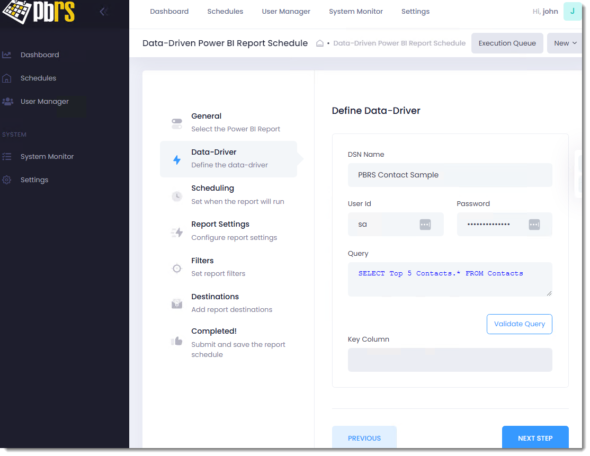Click the Execution Queue button
The height and width of the screenshot is (456, 590).
click(507, 43)
